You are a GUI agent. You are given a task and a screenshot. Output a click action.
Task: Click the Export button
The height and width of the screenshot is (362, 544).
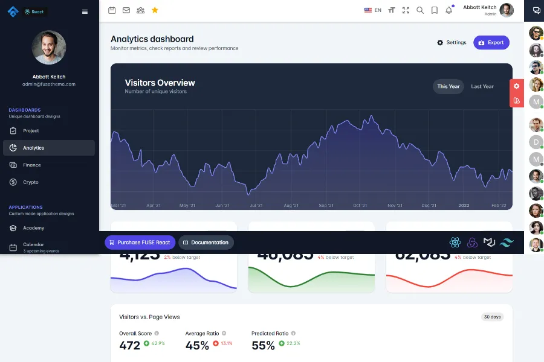[491, 43]
